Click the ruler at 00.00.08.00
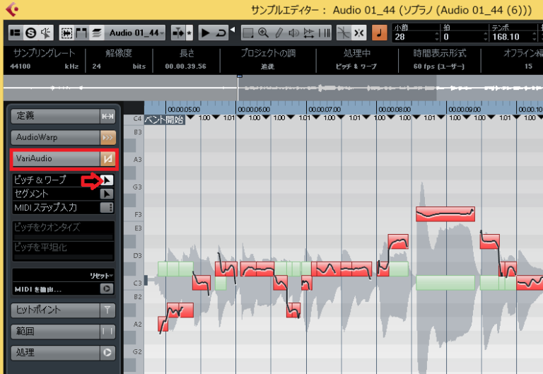Viewport: 543px width, 374px height. point(395,110)
